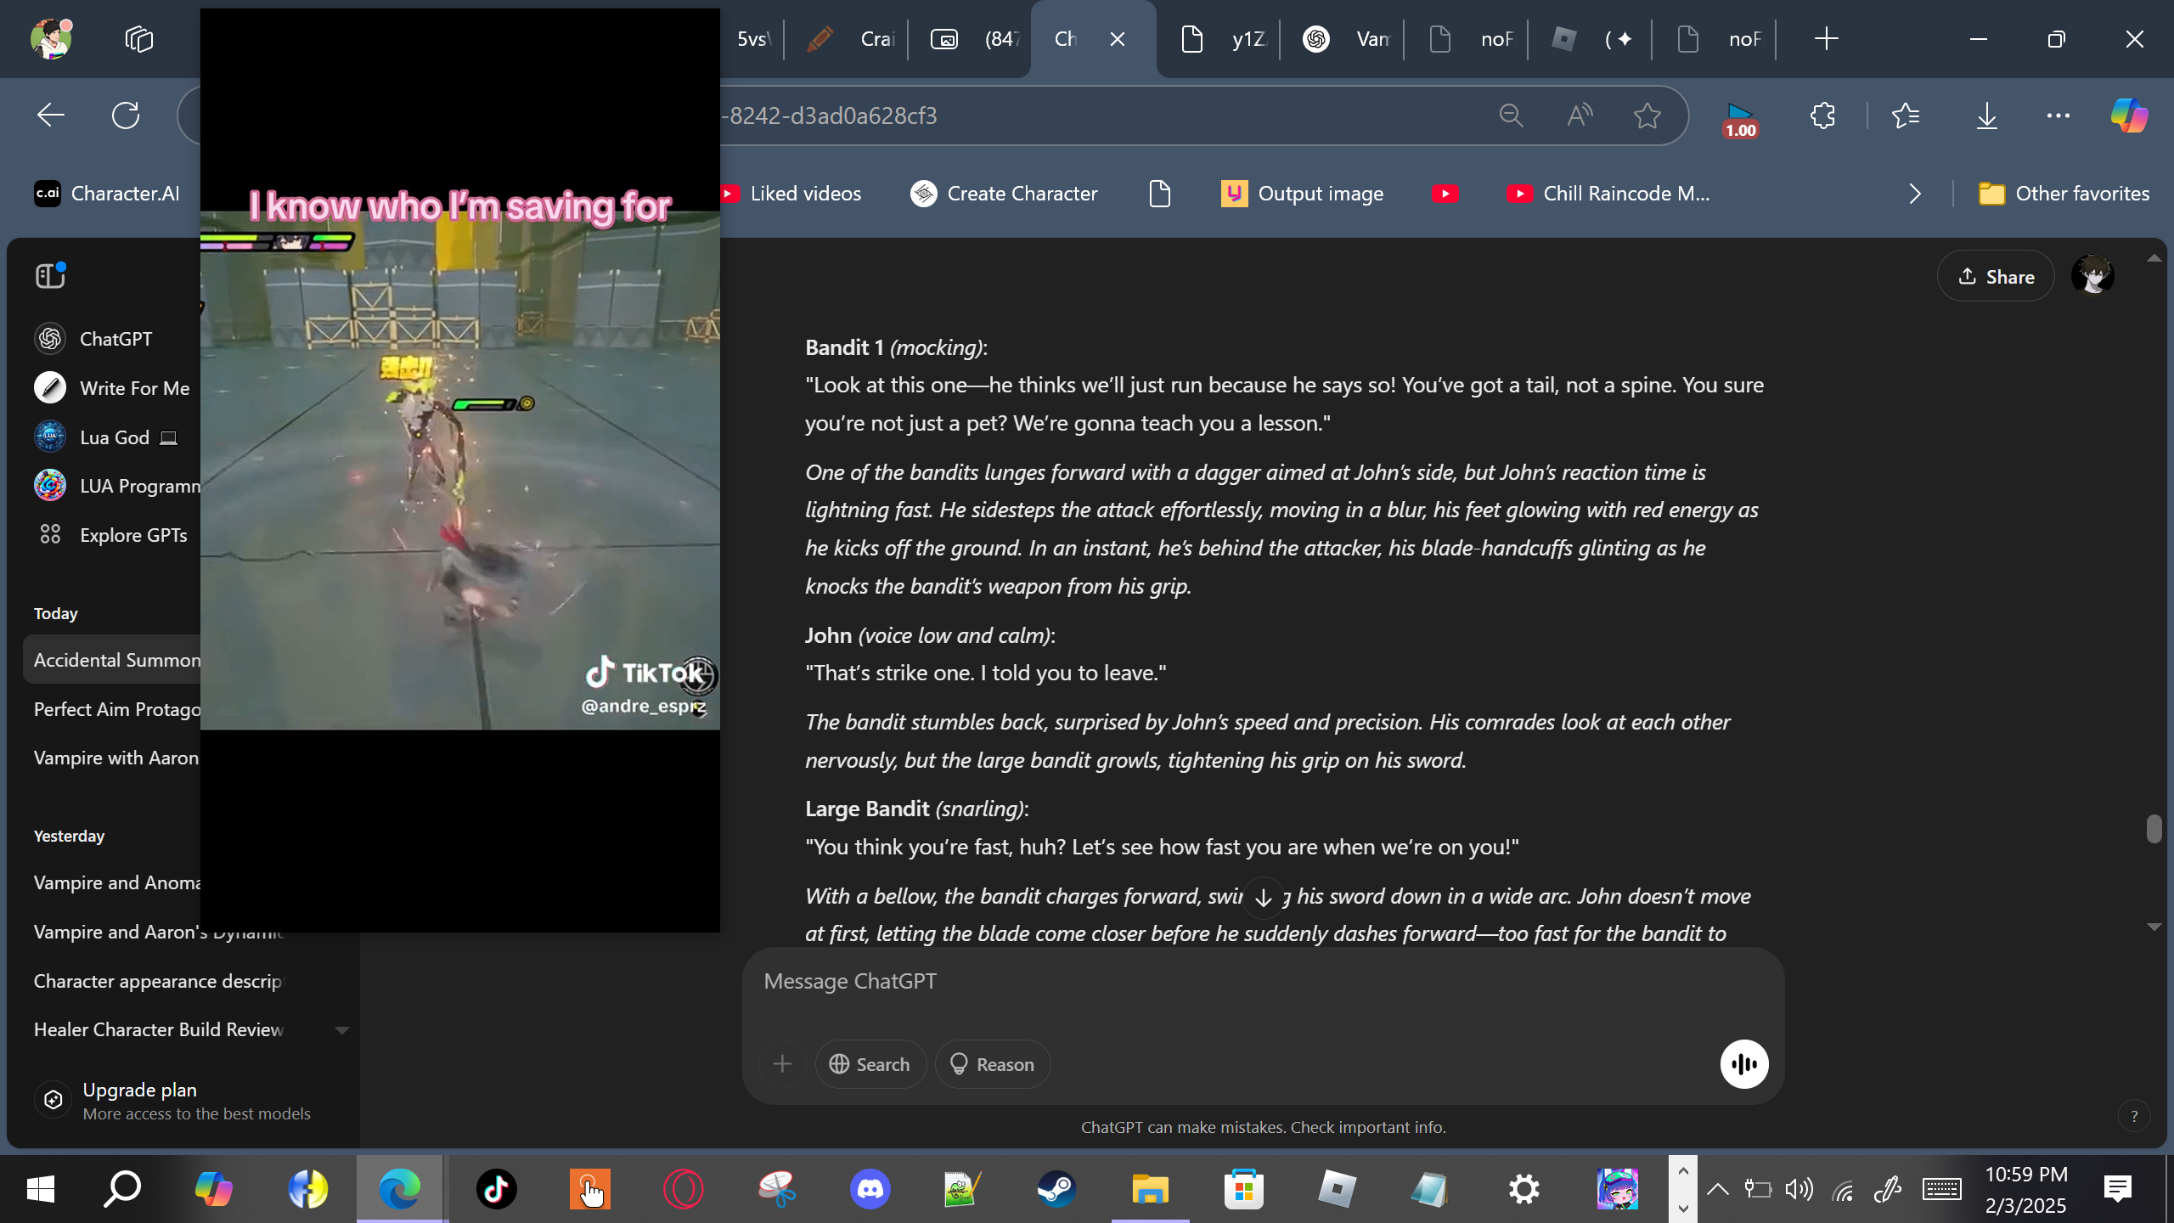Close the active ChatGPT tab
Viewport: 2174px width, 1223px height.
click(x=1118, y=39)
